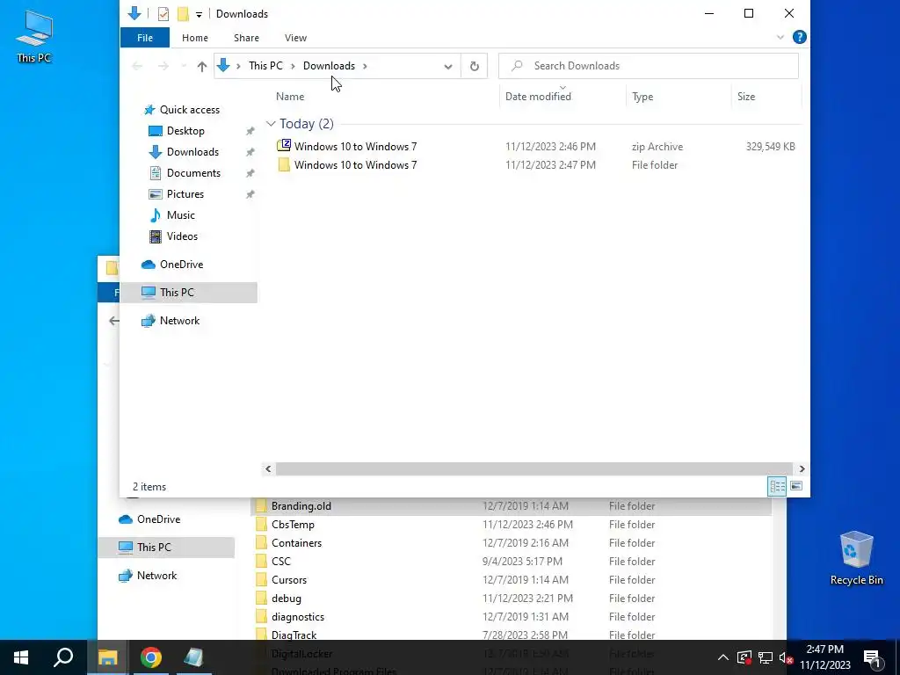Click the pin icon next to Desktop
The height and width of the screenshot is (675, 900).
[x=250, y=132]
